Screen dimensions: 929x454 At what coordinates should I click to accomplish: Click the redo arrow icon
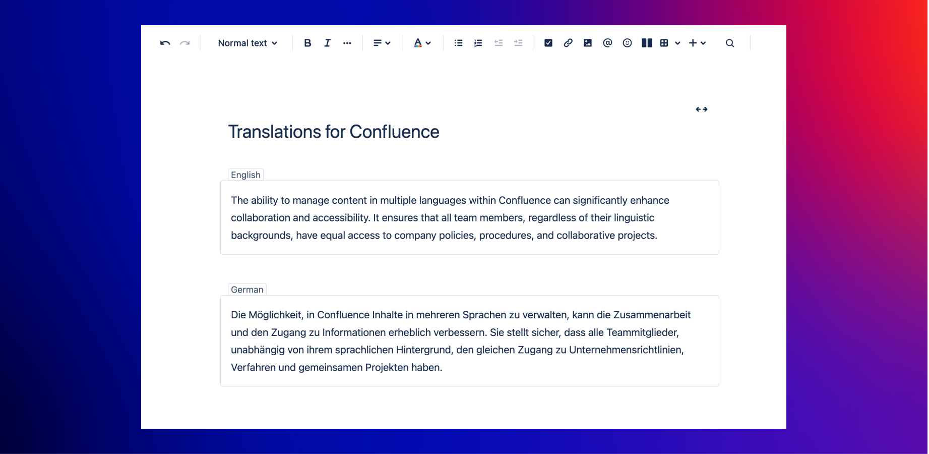185,43
